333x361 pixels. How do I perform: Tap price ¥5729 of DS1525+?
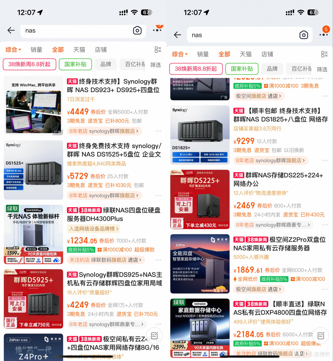click(x=78, y=176)
